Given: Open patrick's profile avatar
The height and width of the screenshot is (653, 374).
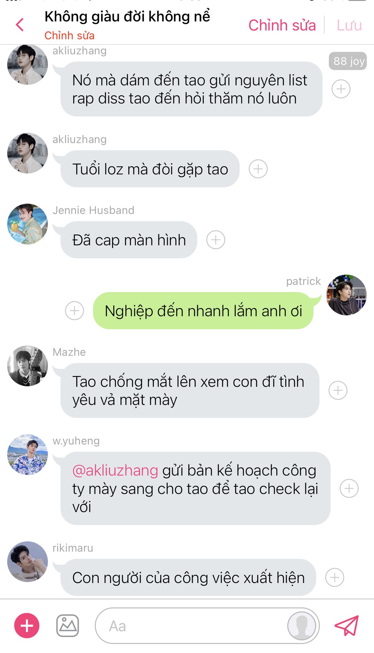Looking at the screenshot, I should (x=347, y=295).
